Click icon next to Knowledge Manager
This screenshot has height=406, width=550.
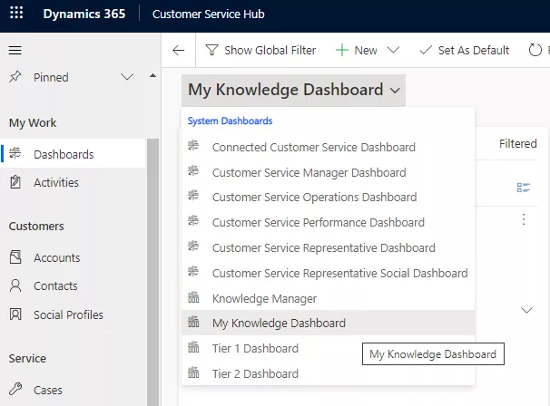pos(193,297)
